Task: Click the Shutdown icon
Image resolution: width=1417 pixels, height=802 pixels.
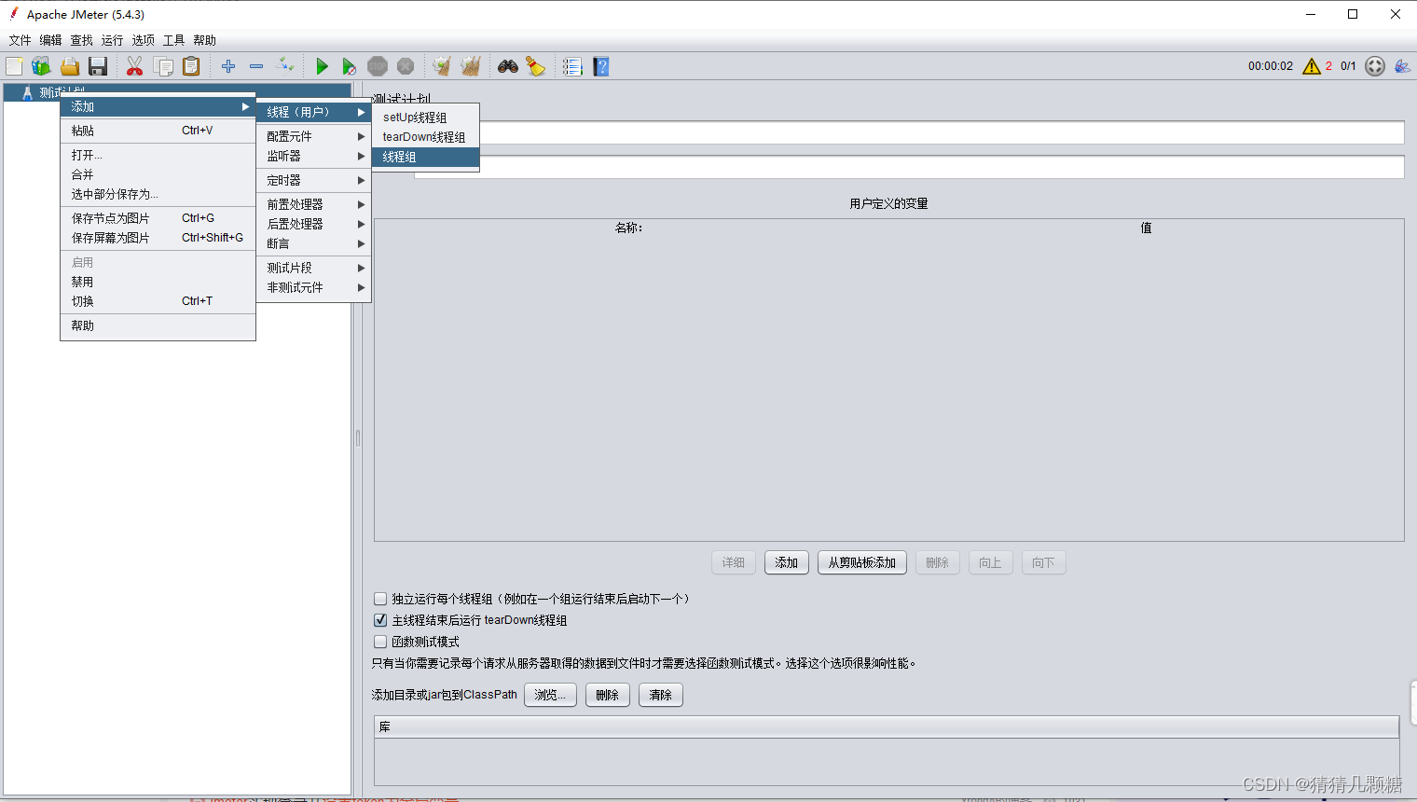Action: click(406, 66)
